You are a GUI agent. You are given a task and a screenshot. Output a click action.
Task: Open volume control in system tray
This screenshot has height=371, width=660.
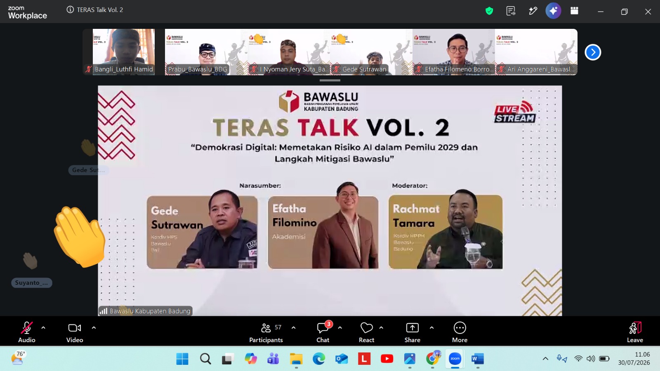point(591,359)
